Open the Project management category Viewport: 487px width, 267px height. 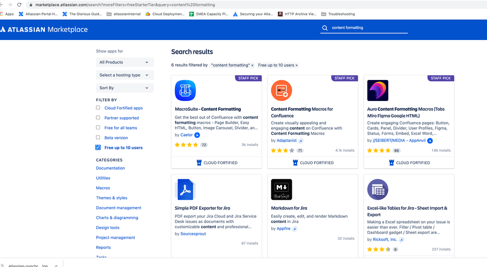(x=116, y=238)
